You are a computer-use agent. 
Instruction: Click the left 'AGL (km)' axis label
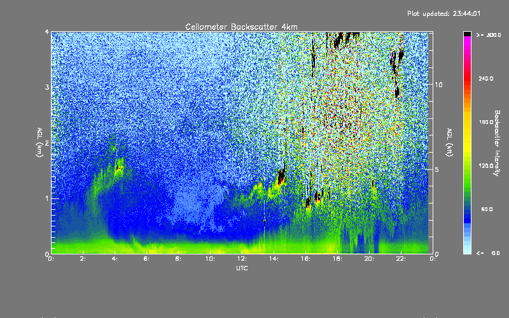(39, 142)
